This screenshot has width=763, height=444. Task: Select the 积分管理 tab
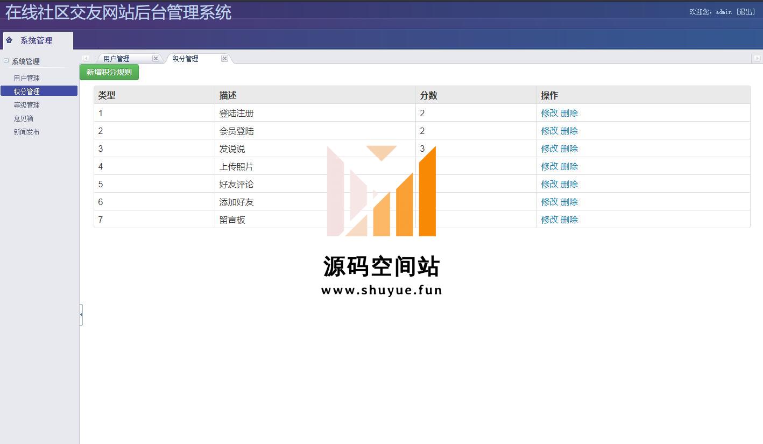coord(186,59)
